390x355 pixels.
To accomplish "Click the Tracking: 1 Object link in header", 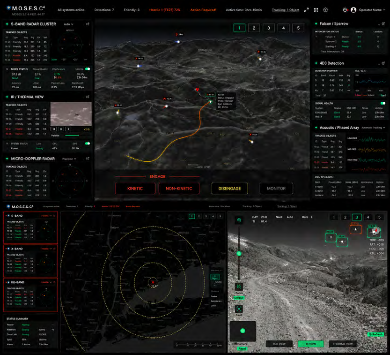I will coord(286,10).
